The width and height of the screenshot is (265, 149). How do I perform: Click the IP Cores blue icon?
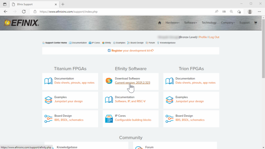[109, 119]
